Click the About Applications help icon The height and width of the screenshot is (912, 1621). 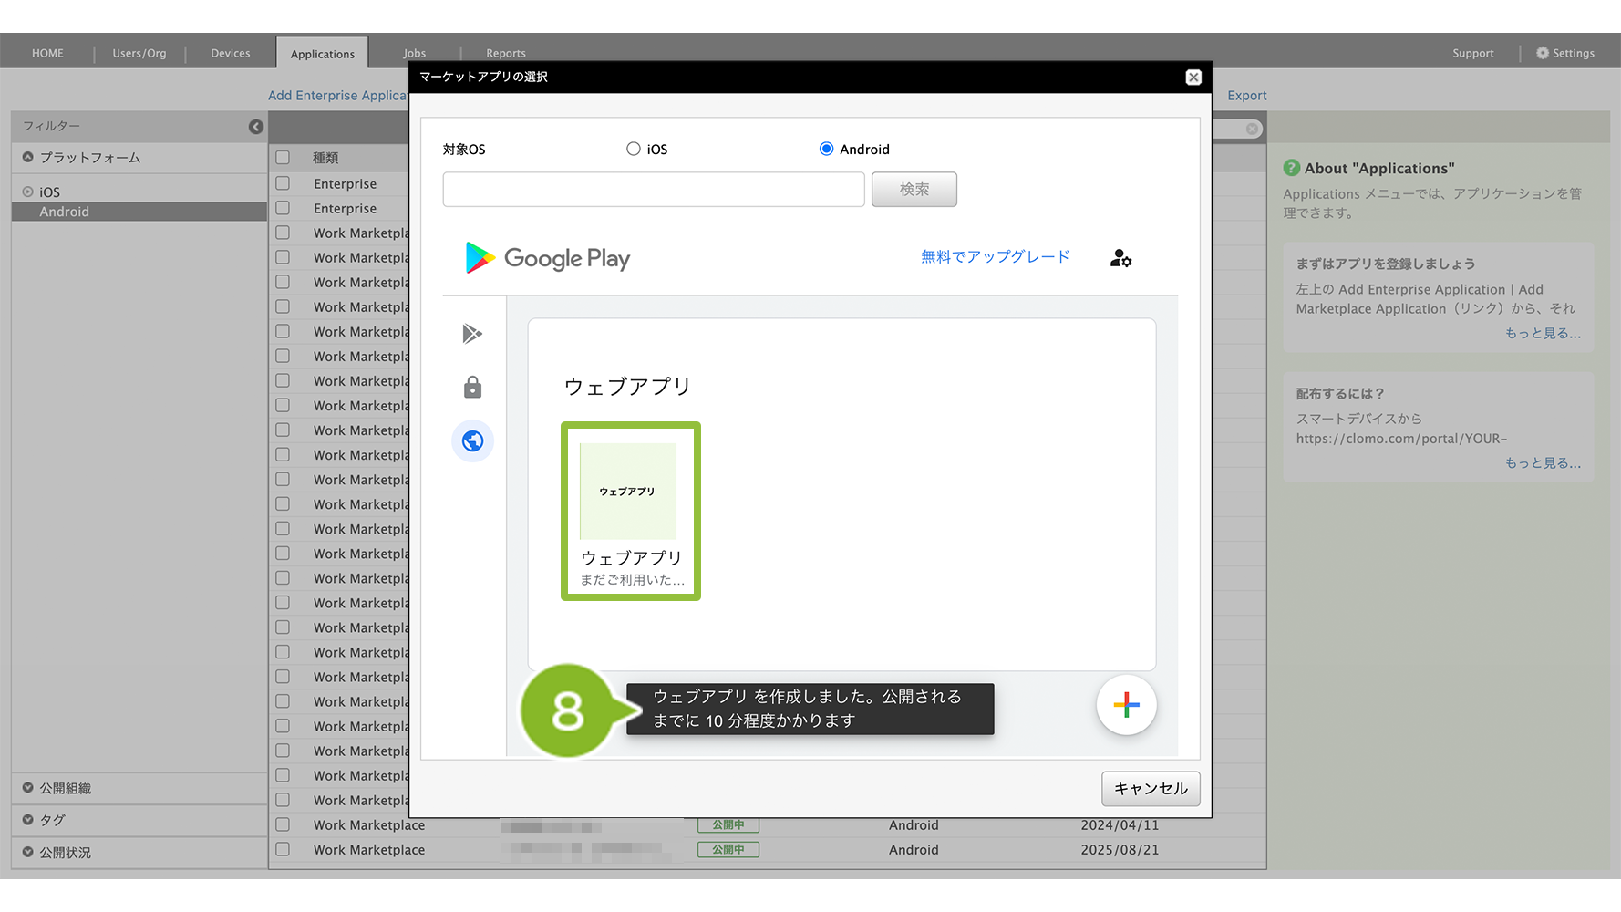pyautogui.click(x=1291, y=168)
